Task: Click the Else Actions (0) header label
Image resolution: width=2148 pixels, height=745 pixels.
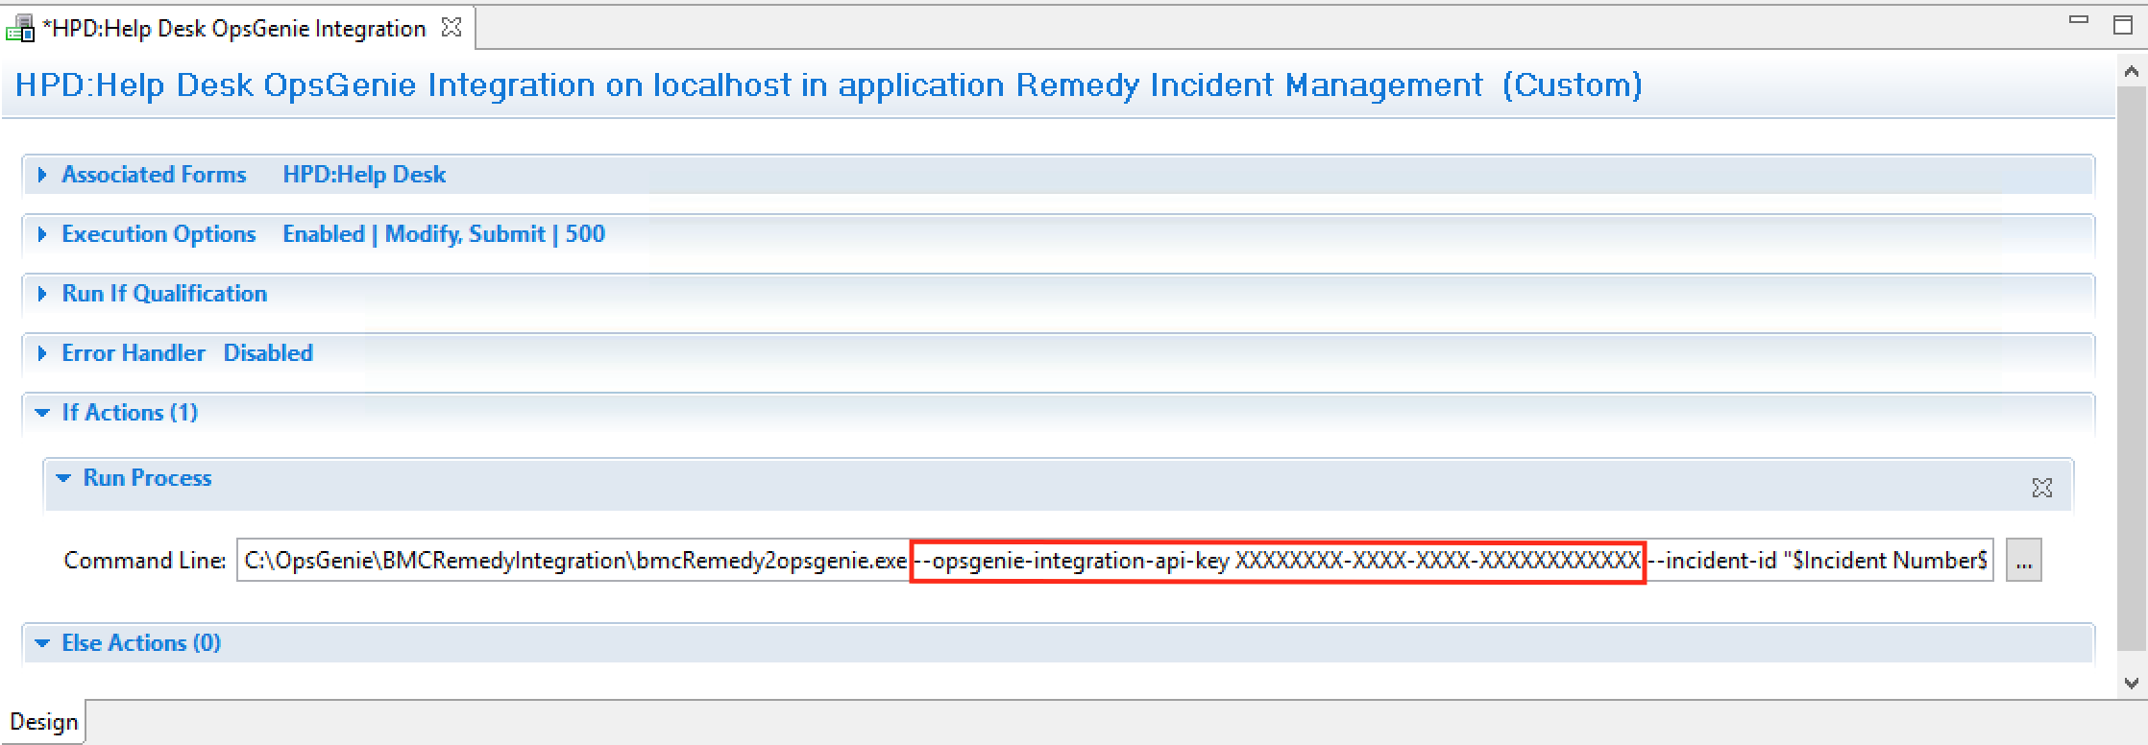Action: click(x=141, y=643)
